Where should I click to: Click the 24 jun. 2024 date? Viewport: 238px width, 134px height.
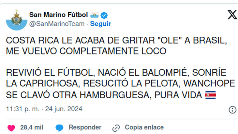64,109
